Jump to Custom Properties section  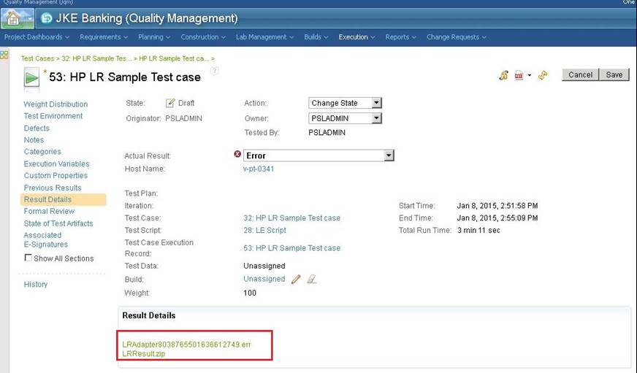click(56, 176)
